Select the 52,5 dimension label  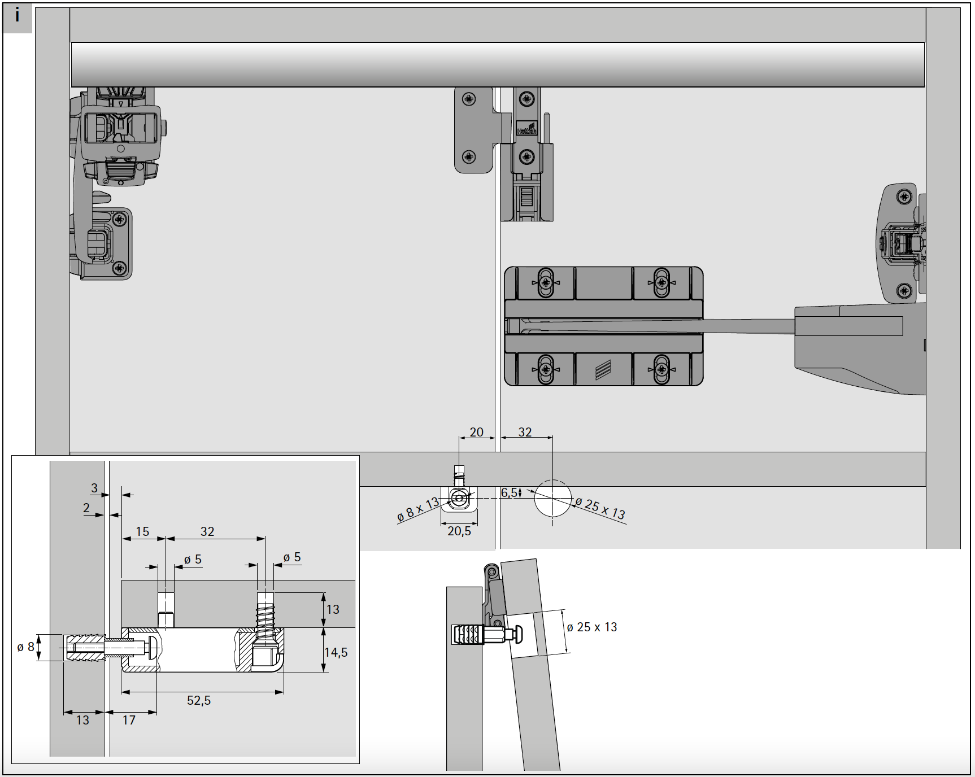click(199, 700)
